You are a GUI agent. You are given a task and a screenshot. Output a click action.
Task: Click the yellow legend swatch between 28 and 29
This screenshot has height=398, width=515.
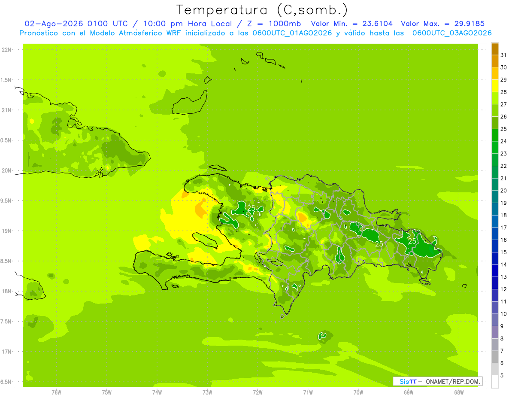[495, 86]
